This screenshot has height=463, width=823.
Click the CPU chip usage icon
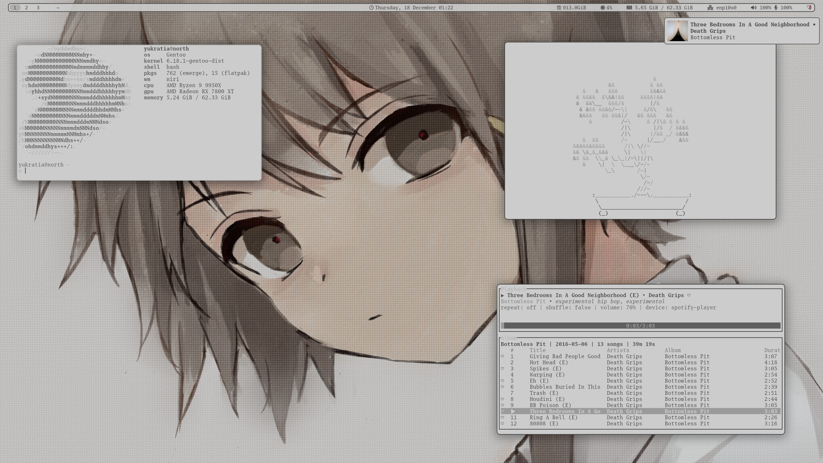point(602,8)
